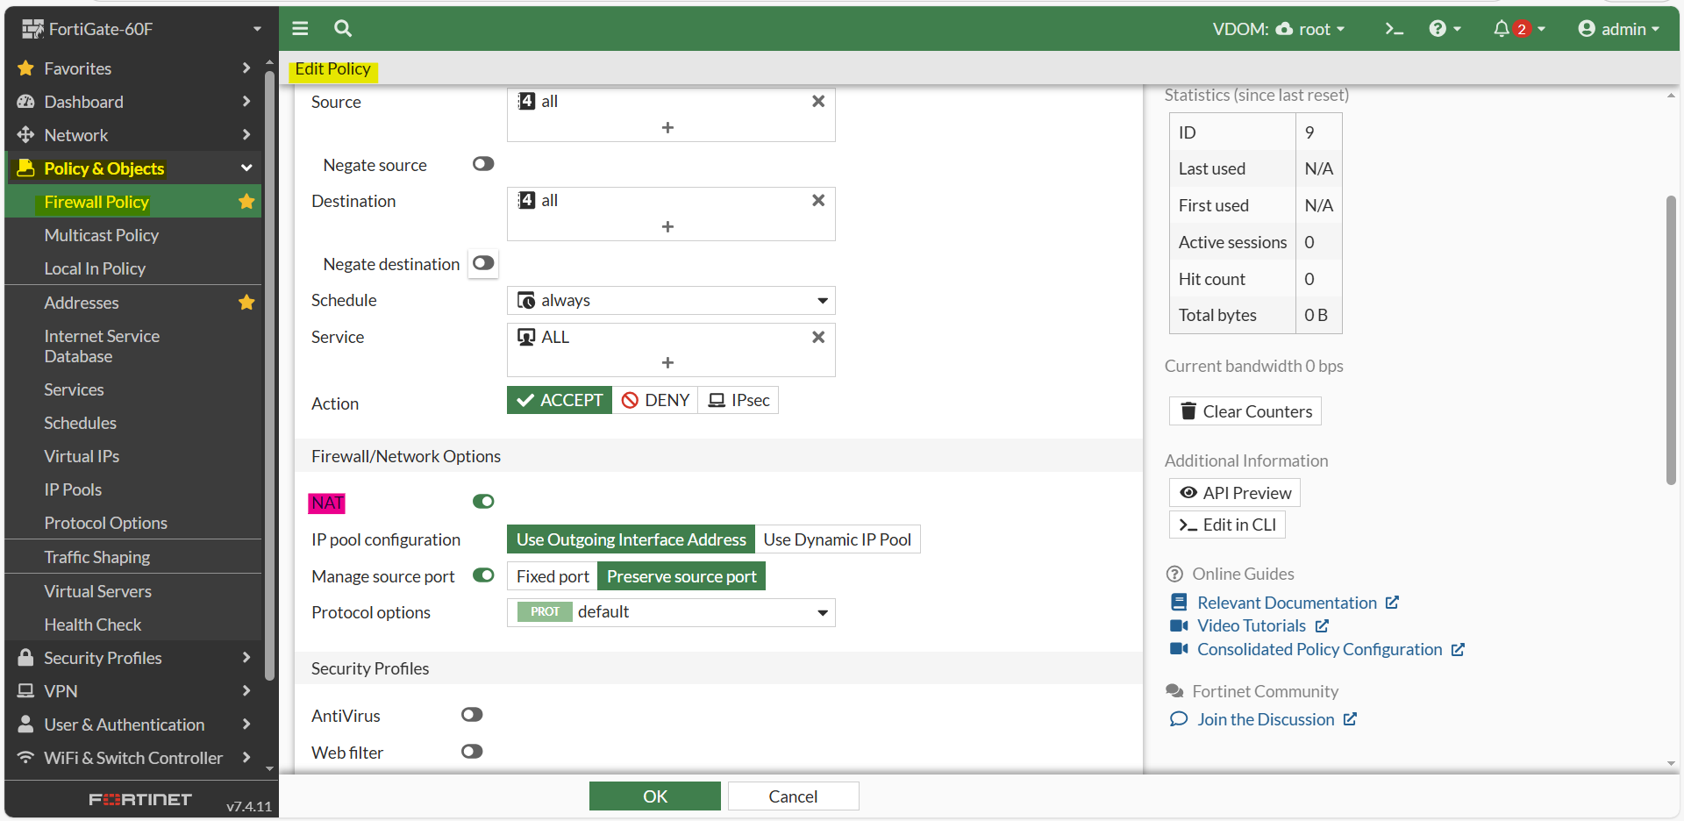Click the Dashboard gauge icon
The width and height of the screenshot is (1684, 821).
click(x=25, y=102)
